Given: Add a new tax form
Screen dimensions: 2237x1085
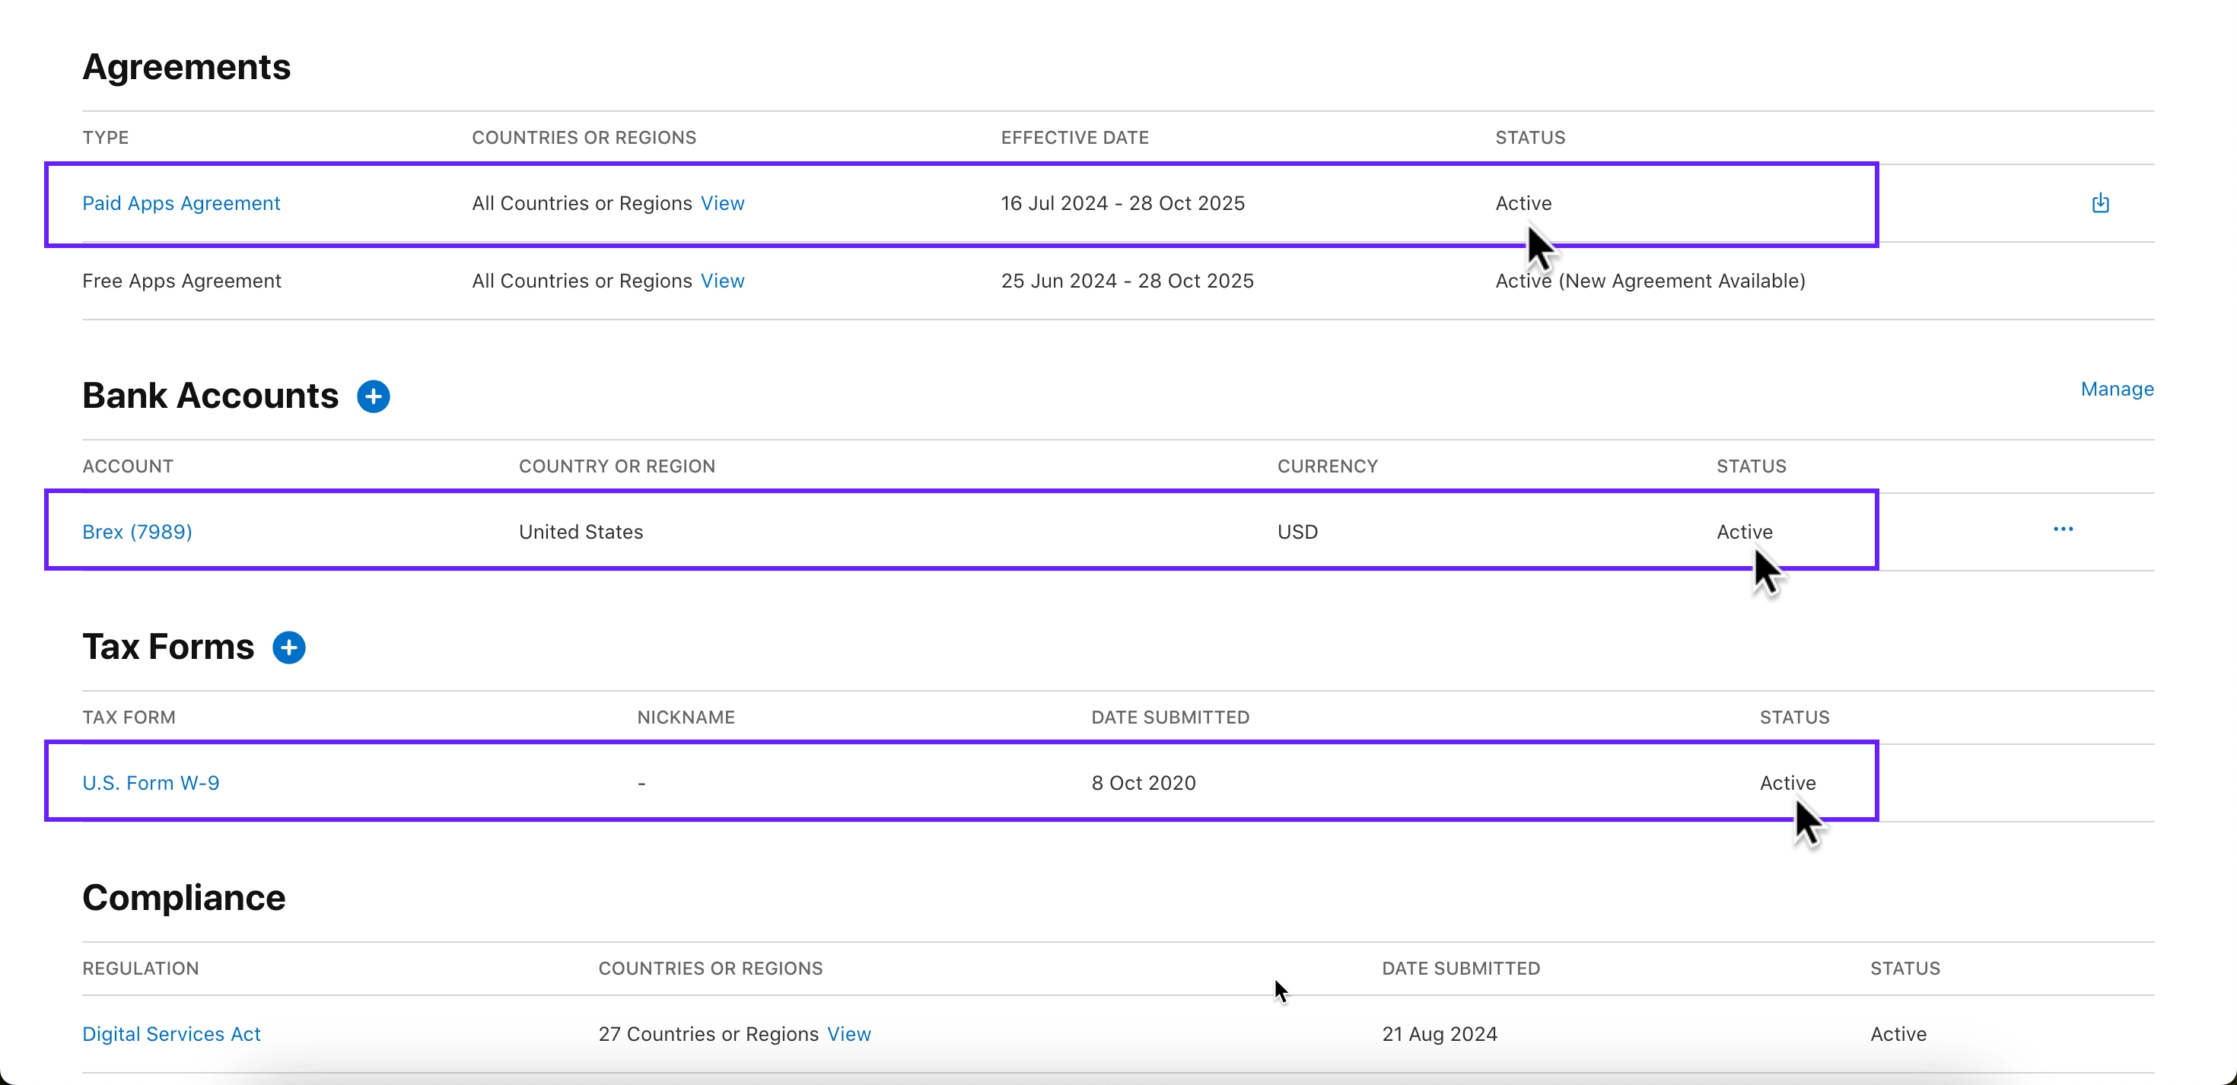Looking at the screenshot, I should (x=289, y=648).
